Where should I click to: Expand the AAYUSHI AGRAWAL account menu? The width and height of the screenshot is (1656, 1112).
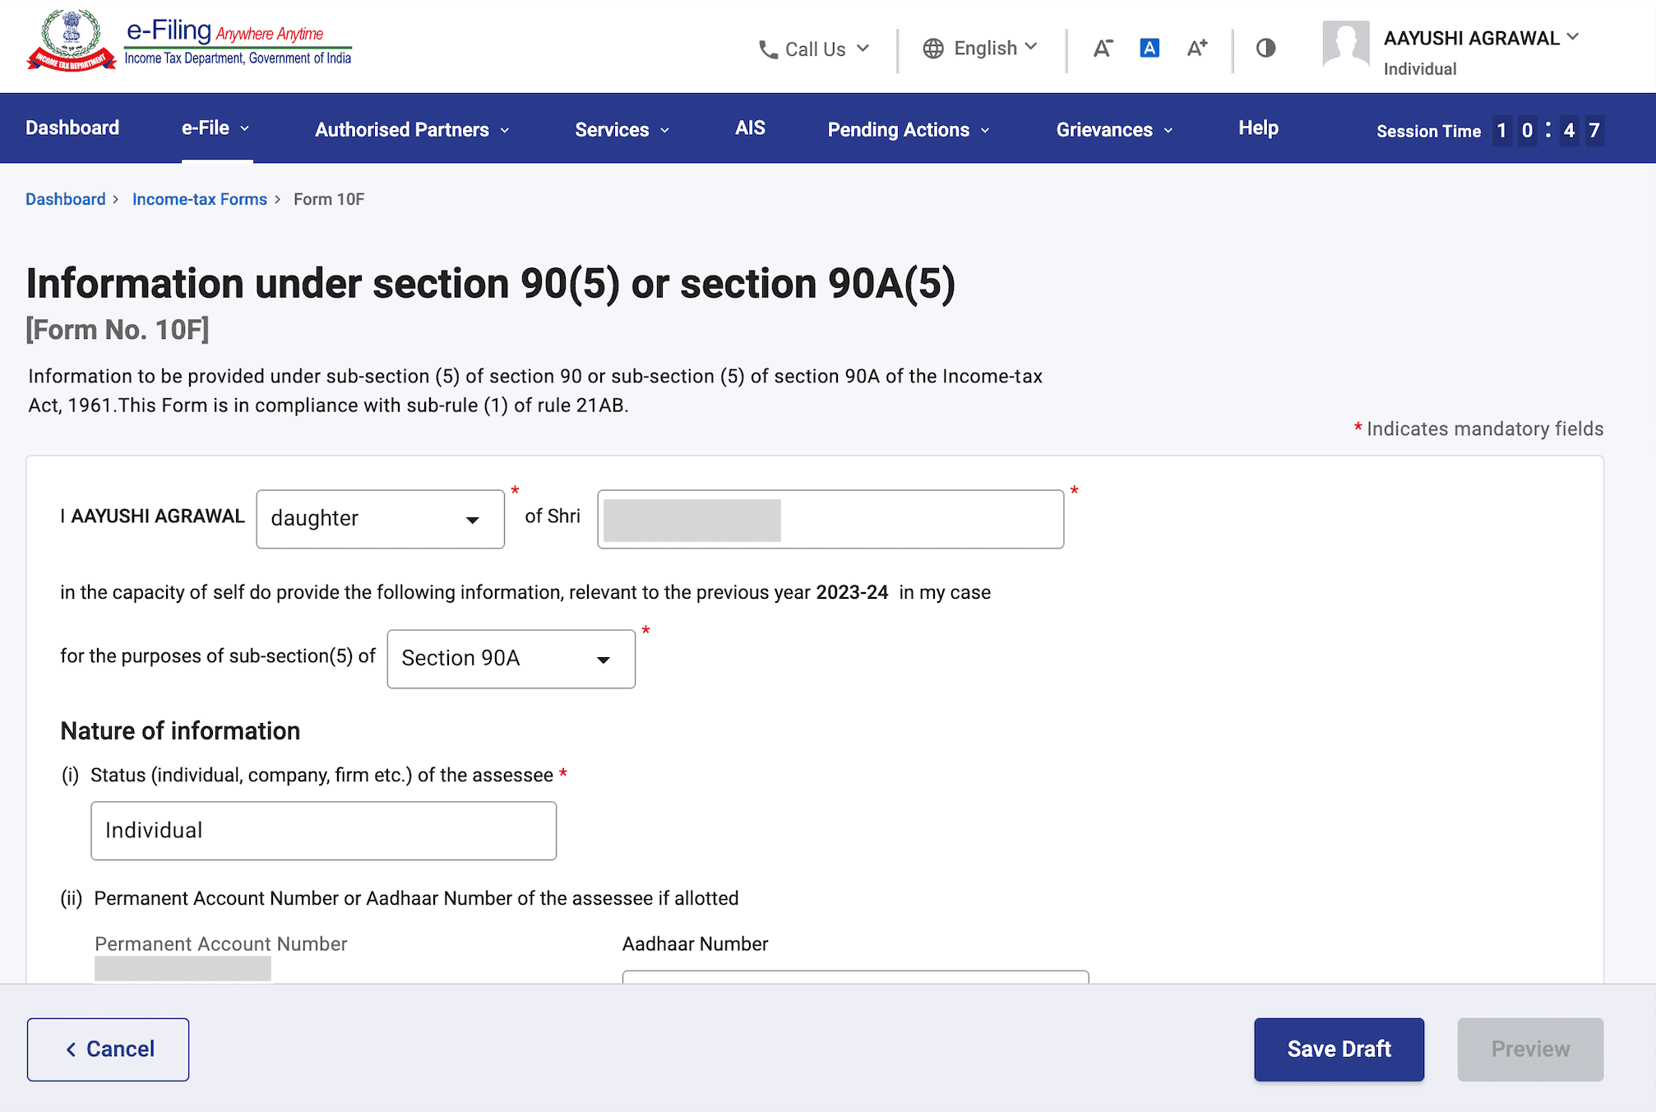pos(1481,38)
